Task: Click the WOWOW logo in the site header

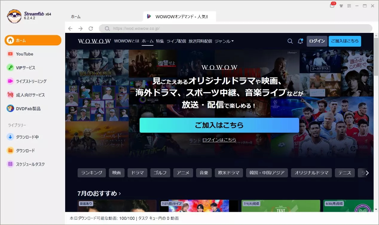Action: click(x=94, y=41)
